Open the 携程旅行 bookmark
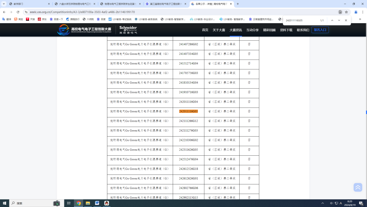Viewport: 367px width, 207px height. point(73,19)
